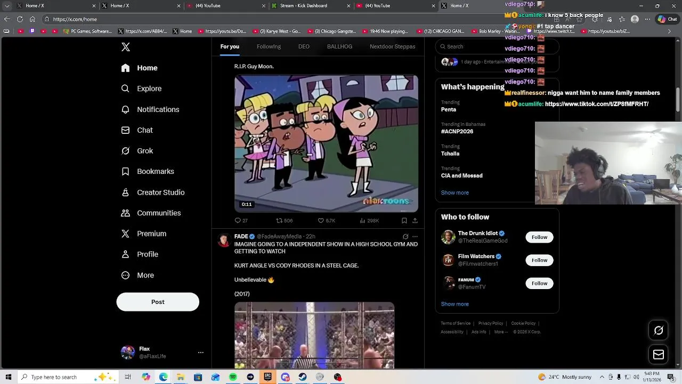Open Communities in the X sidebar

151,213
